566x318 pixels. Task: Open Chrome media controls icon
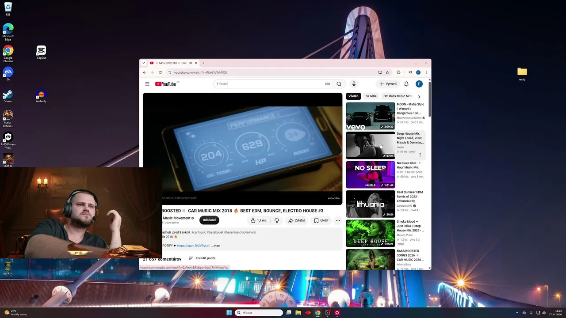(x=410, y=72)
